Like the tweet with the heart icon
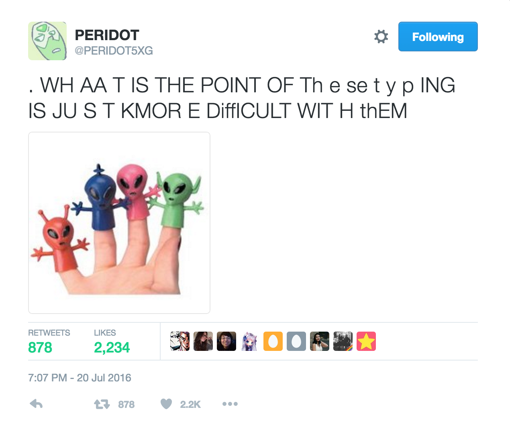510x436 pixels. pyautogui.click(x=166, y=404)
